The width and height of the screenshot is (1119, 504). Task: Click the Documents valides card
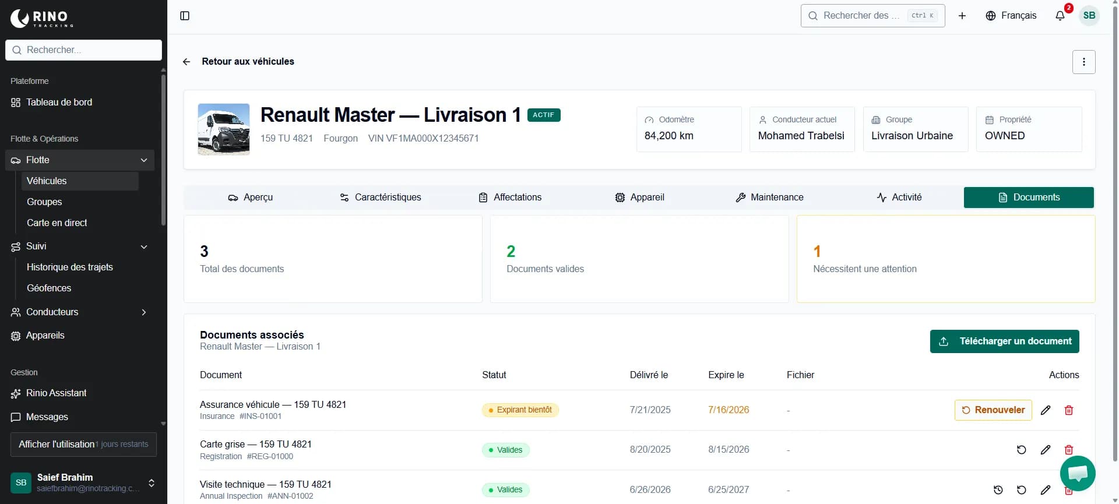pyautogui.click(x=639, y=259)
